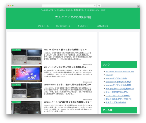This screenshot has width=146, height=123.
Task: Open lenovo ノートパソコン review article title
Action: (68, 102)
